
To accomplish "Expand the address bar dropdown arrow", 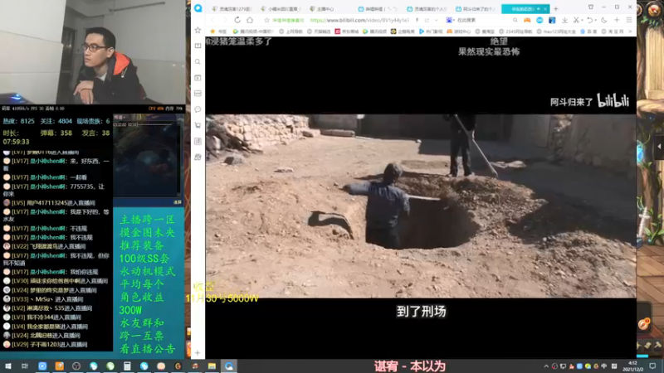I will pyautogui.click(x=437, y=20).
